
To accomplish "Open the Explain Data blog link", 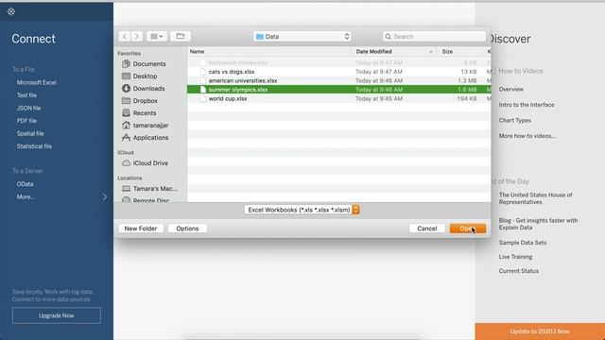I will pyautogui.click(x=538, y=224).
